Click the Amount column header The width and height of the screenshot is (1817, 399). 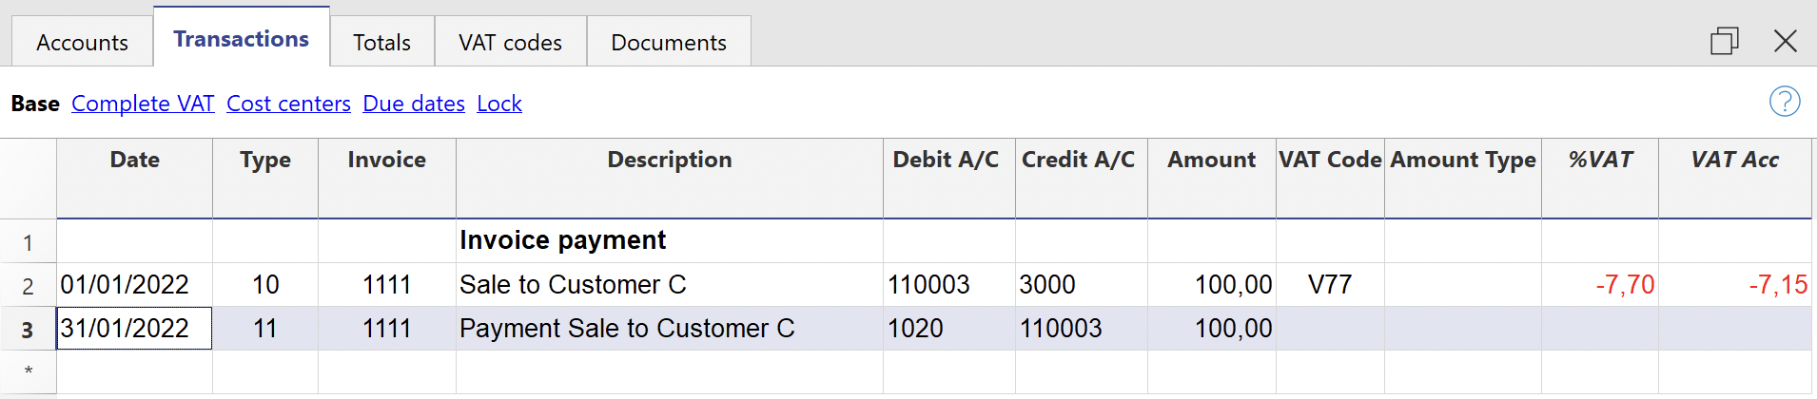point(1211,160)
